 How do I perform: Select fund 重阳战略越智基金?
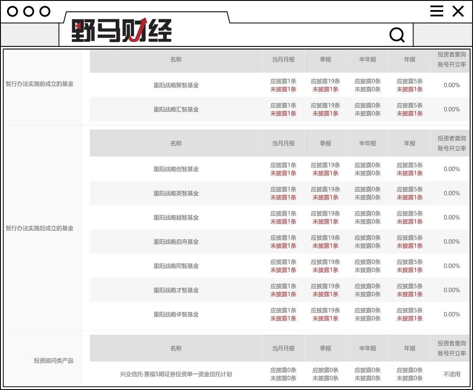[x=176, y=218]
